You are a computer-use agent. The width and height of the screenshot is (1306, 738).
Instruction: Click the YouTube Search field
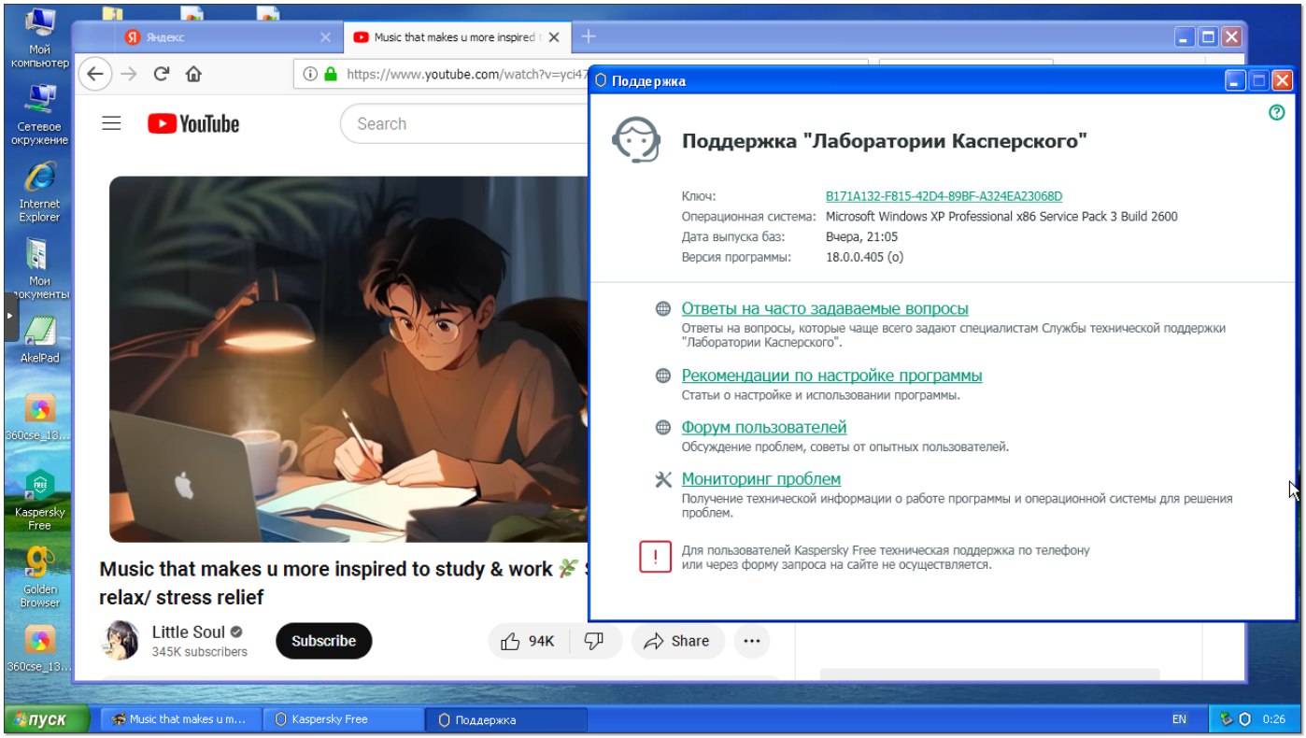pyautogui.click(x=464, y=123)
